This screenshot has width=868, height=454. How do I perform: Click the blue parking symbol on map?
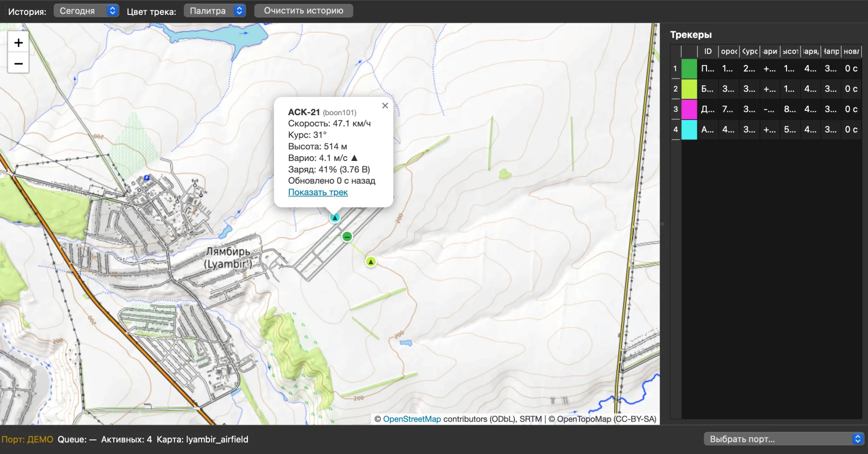click(x=147, y=178)
